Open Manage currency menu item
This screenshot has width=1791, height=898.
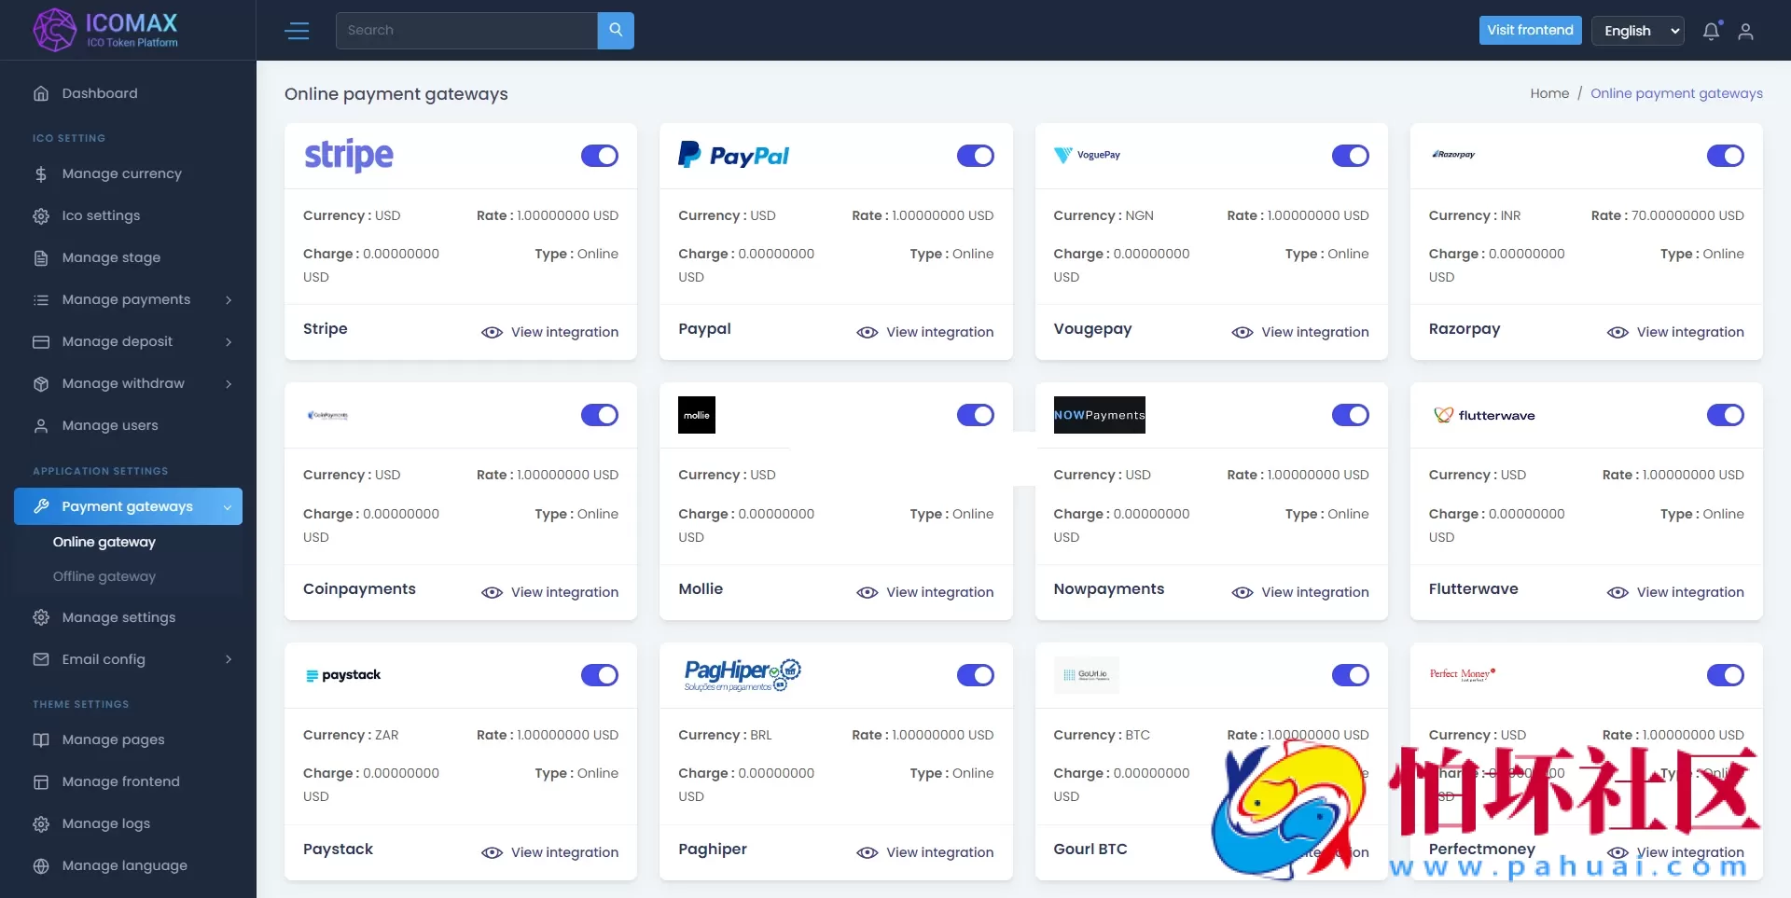point(121,173)
